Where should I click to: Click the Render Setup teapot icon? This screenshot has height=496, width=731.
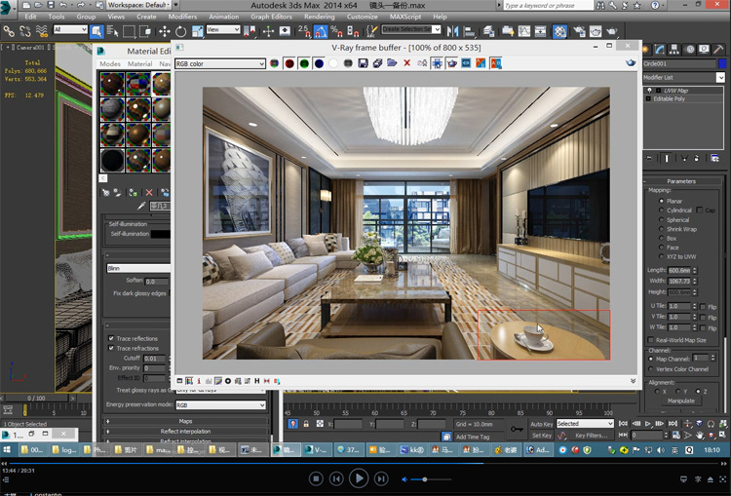580,31
